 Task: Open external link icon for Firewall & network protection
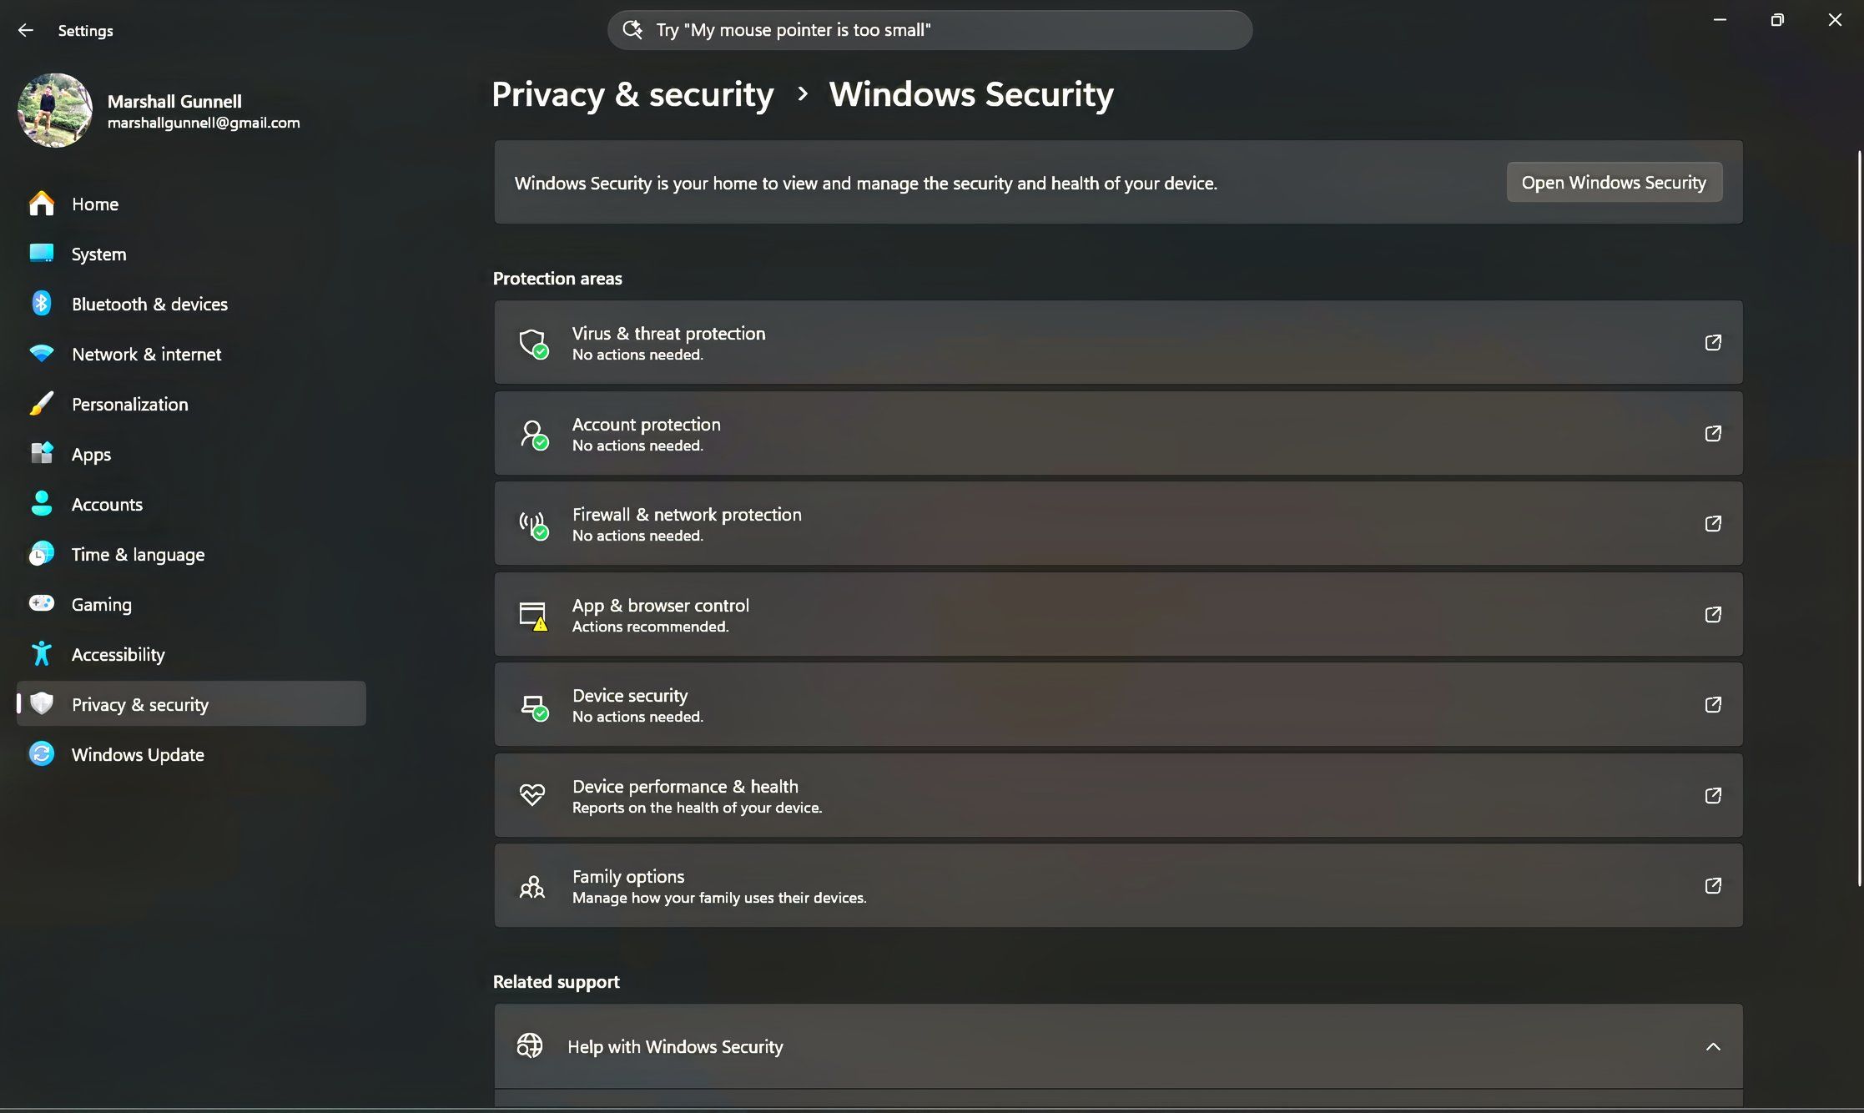tap(1713, 523)
